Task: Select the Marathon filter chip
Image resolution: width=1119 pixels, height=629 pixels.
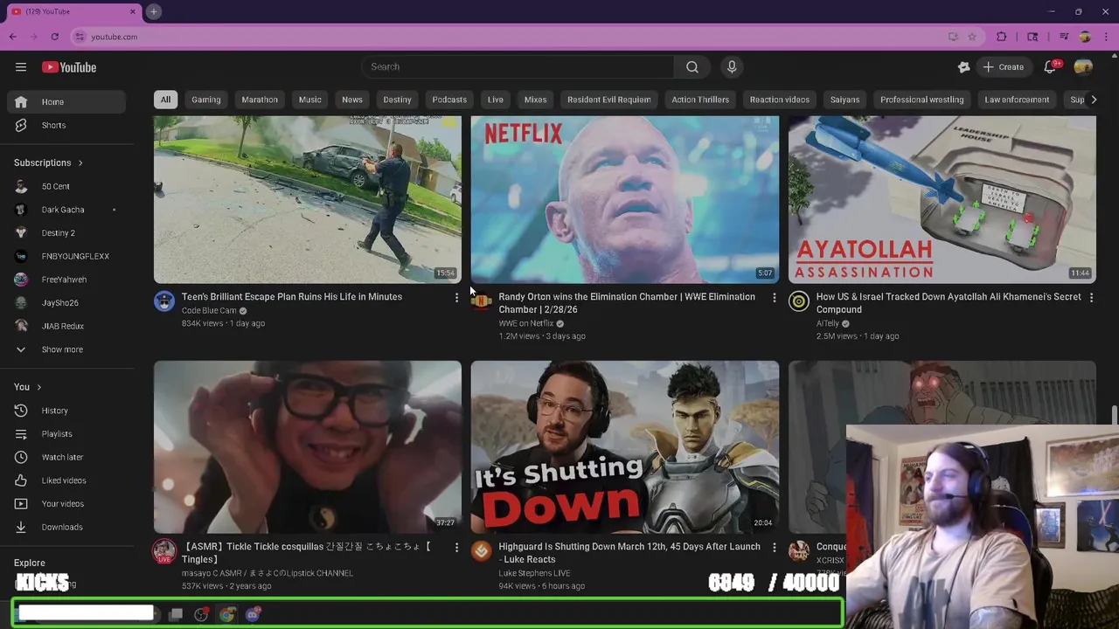Action: click(260, 100)
